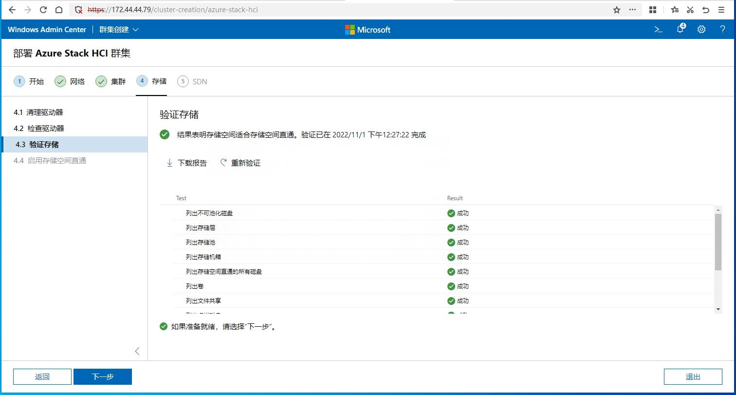Click the results list scroll up arrow
Viewport: 736px width, 395px height.
tap(718, 209)
